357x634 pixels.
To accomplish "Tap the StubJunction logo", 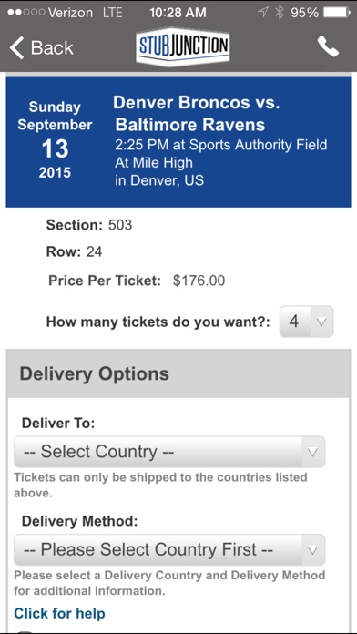I will (x=183, y=46).
